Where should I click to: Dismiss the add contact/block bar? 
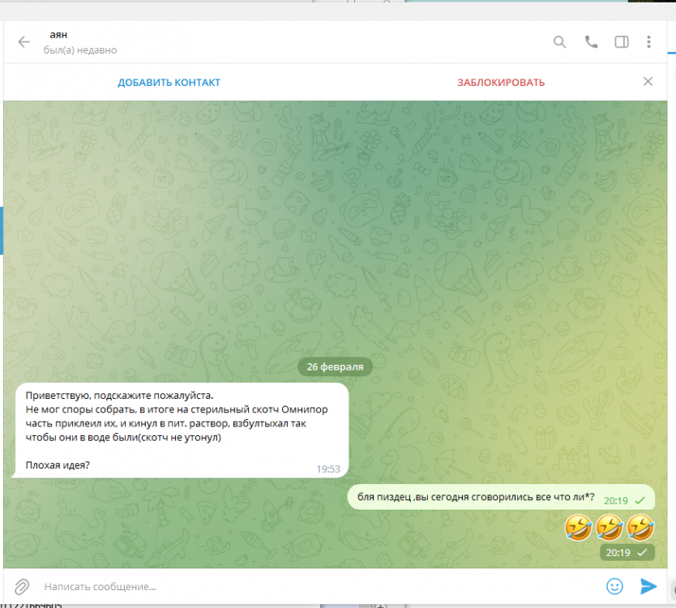[648, 82]
